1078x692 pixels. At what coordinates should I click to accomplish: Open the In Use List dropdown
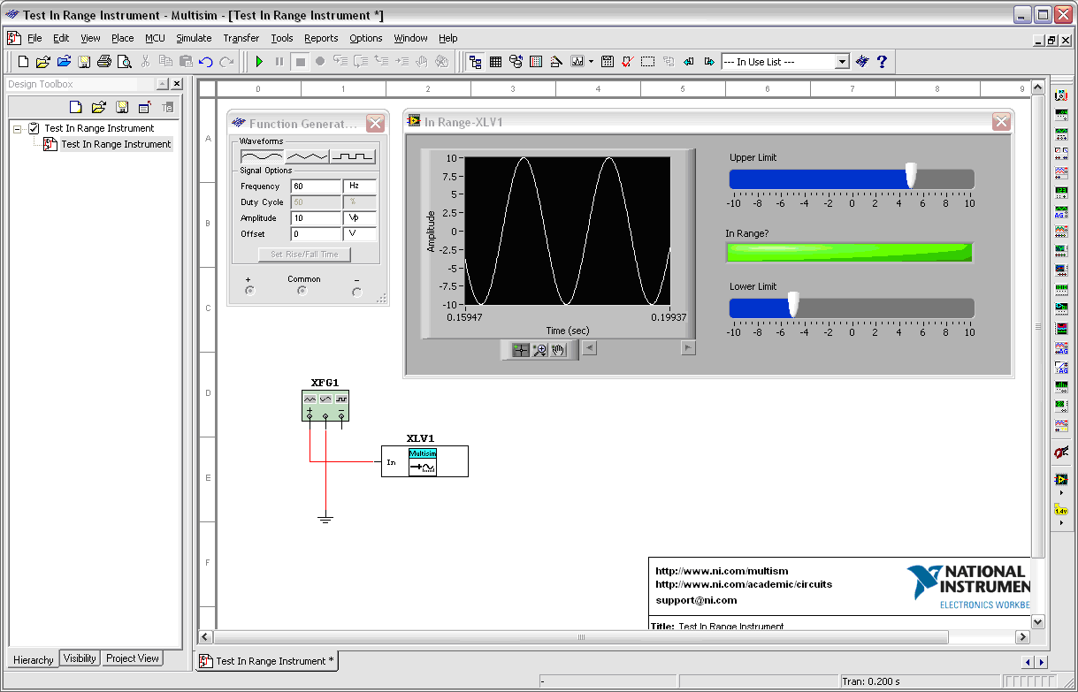coord(842,62)
